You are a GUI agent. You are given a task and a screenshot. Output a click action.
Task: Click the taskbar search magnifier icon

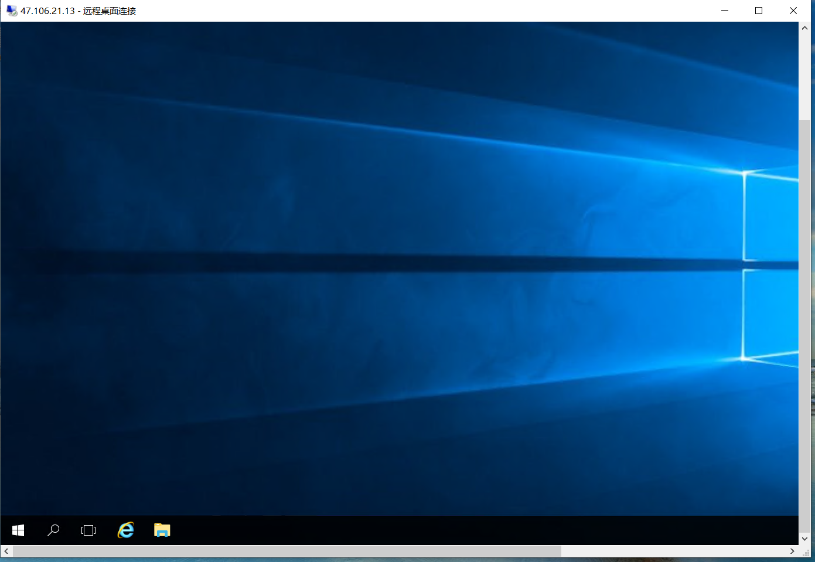[x=53, y=530]
